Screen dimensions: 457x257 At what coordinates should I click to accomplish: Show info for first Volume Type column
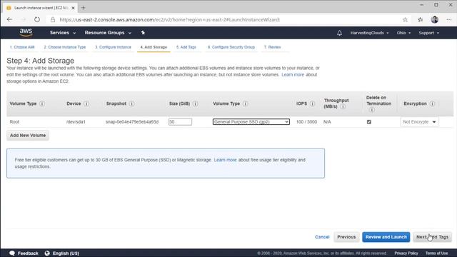tap(42, 104)
